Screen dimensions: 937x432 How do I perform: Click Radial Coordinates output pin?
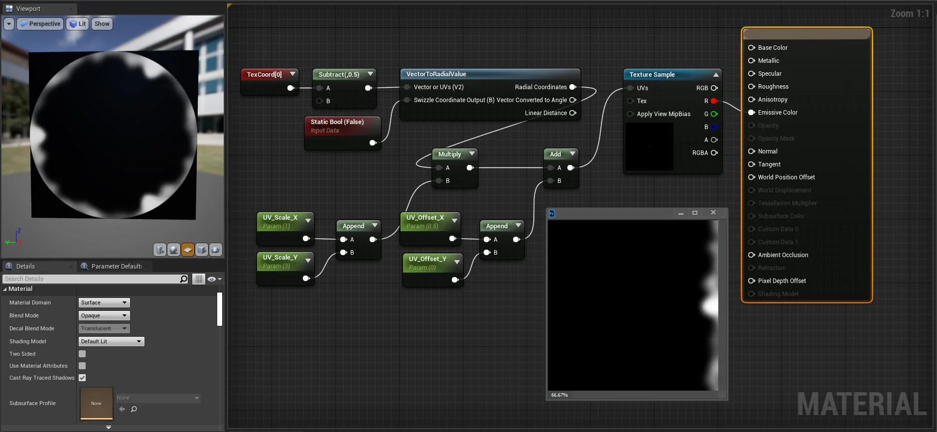[x=572, y=87]
